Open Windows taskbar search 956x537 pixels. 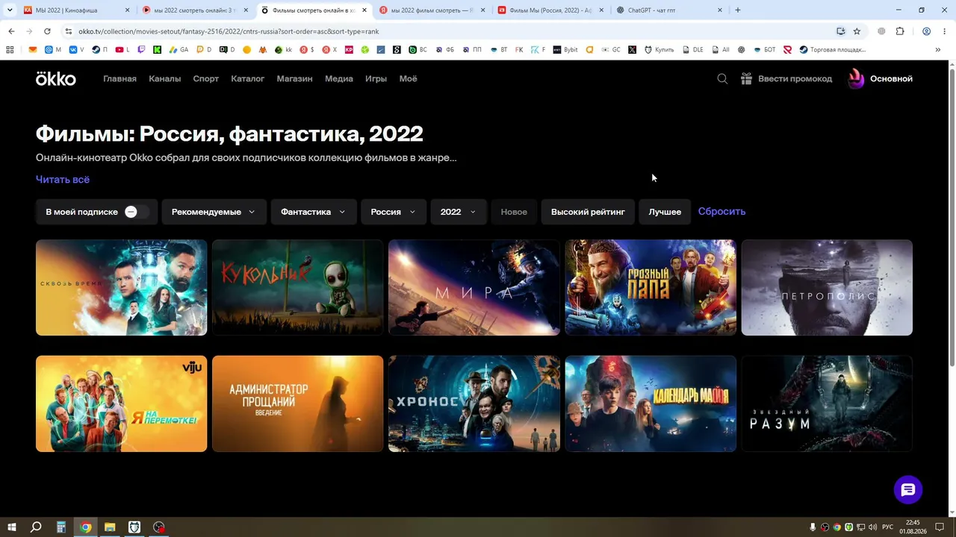click(36, 527)
